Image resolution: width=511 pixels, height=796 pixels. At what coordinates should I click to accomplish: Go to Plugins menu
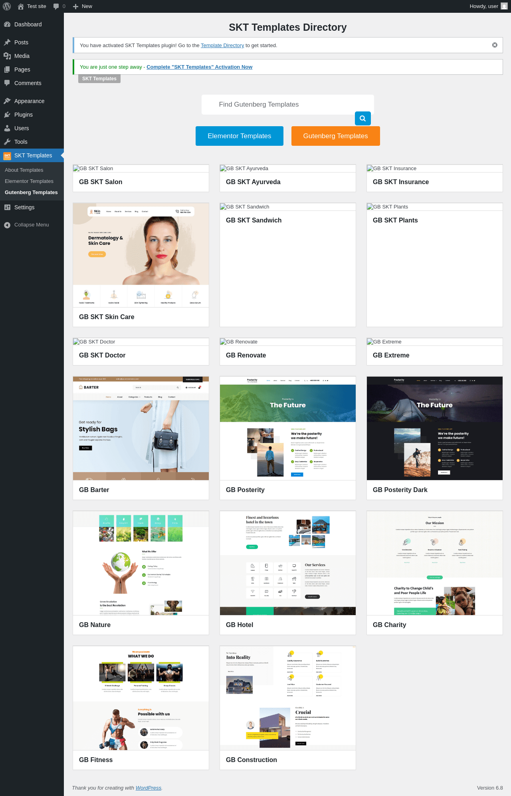point(32,115)
